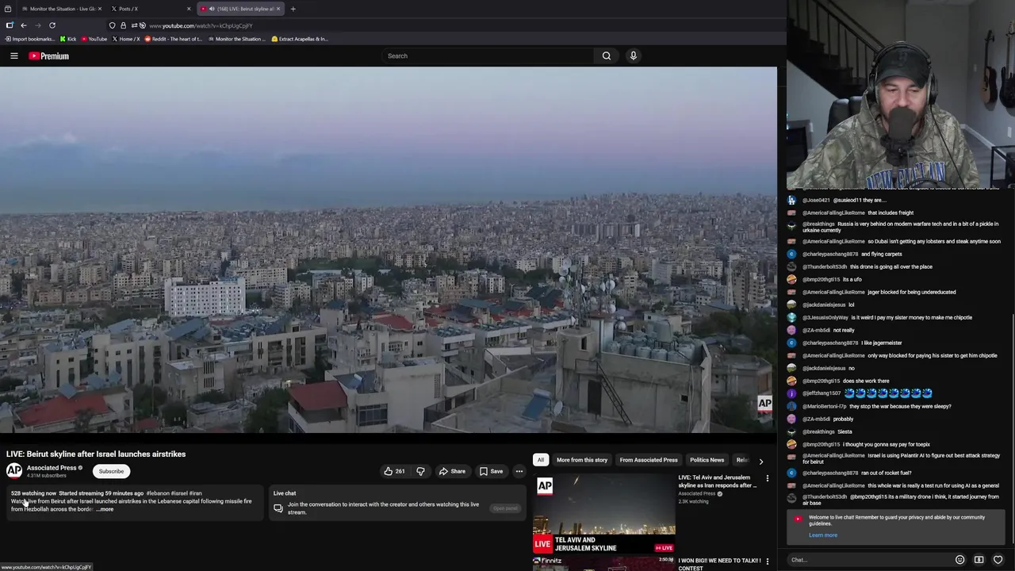Click the live chat bubble icon

coord(278,508)
